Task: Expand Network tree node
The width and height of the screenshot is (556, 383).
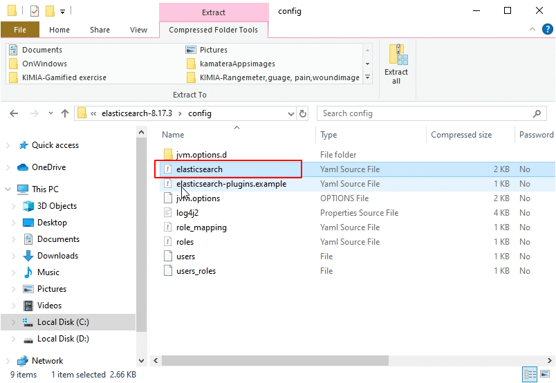Action: 8,361
